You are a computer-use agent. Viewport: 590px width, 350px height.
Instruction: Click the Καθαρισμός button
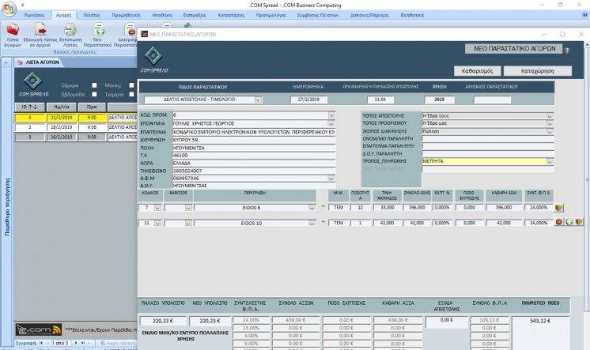(x=477, y=70)
